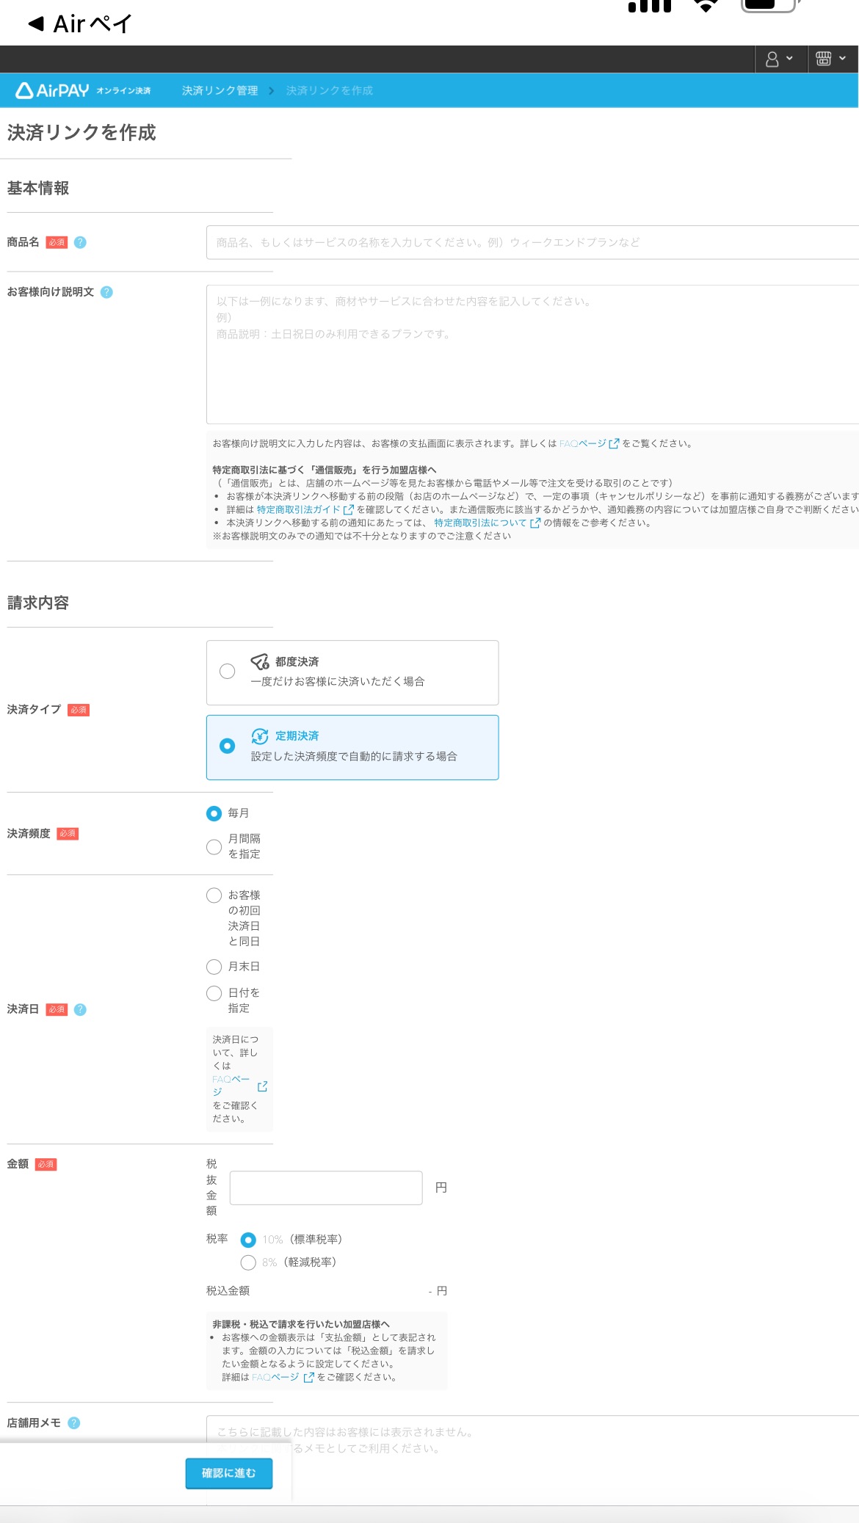Viewport: 859px width, 1523px height.
Task: Click external link icon after 特定商取引法について
Action: (535, 523)
